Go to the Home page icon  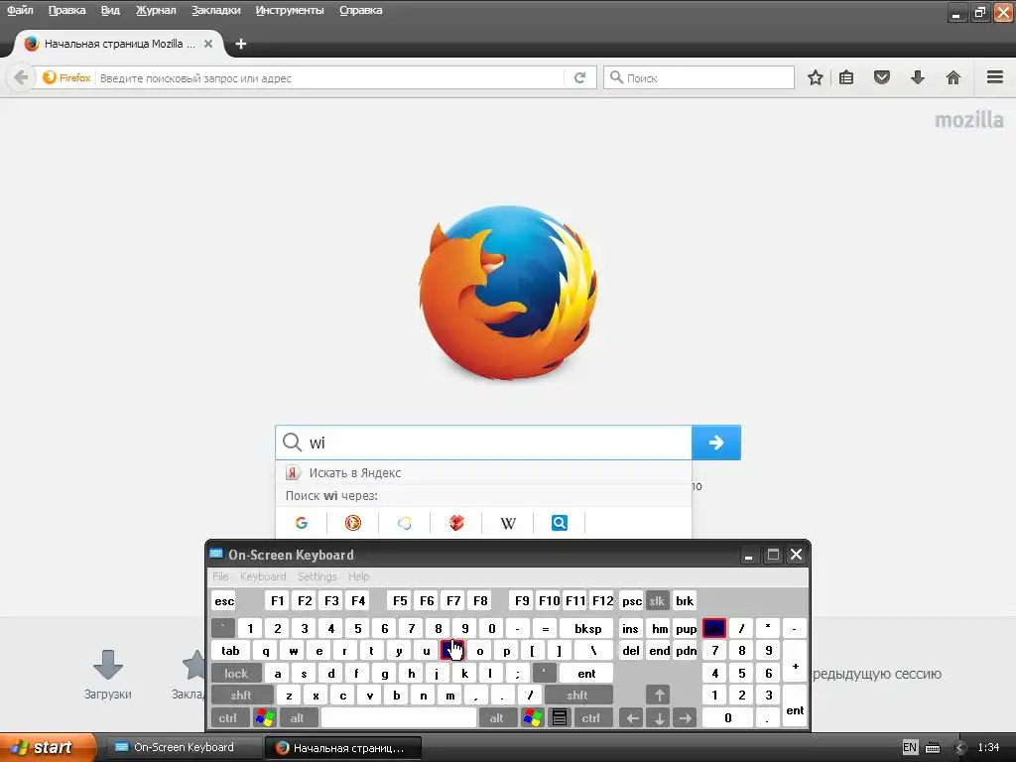pos(953,77)
